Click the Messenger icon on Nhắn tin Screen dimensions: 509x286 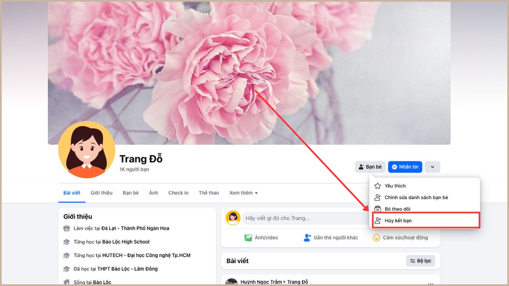click(x=394, y=167)
